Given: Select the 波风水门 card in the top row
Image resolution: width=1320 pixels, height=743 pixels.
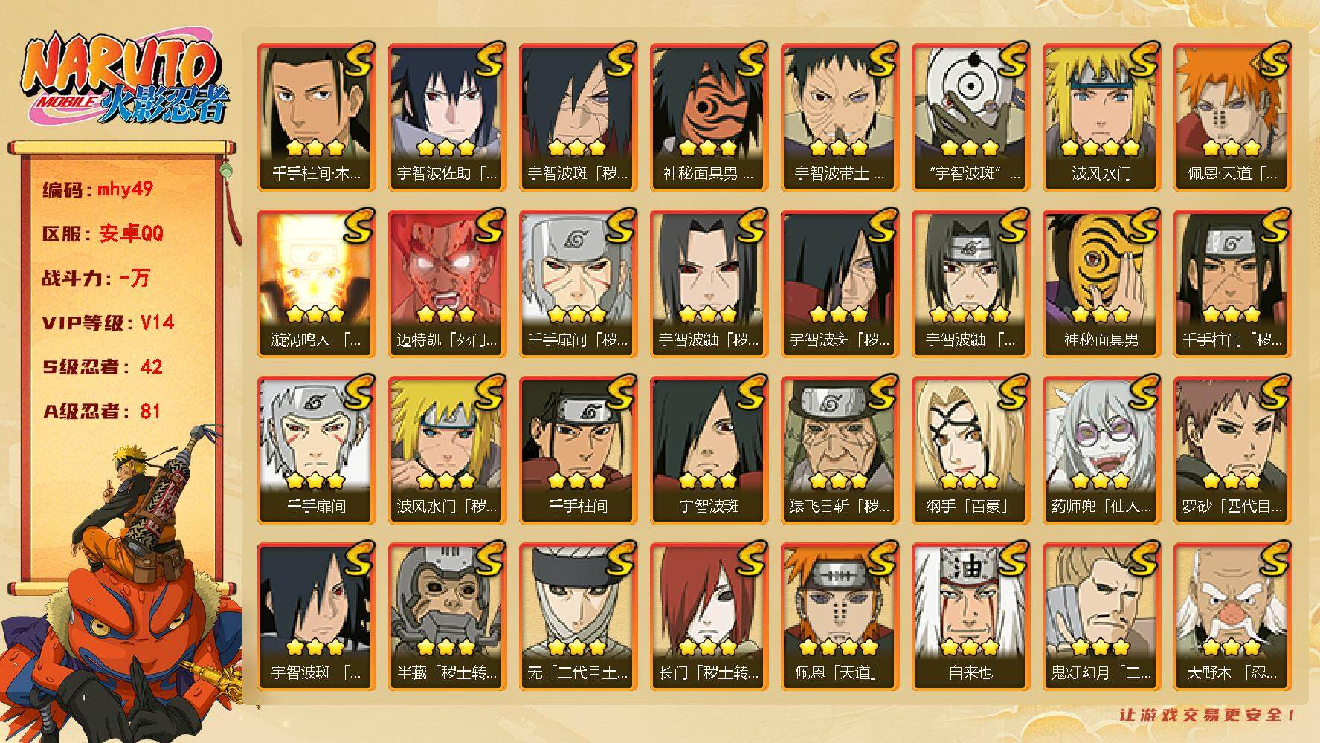Looking at the screenshot, I should pyautogui.click(x=1101, y=117).
